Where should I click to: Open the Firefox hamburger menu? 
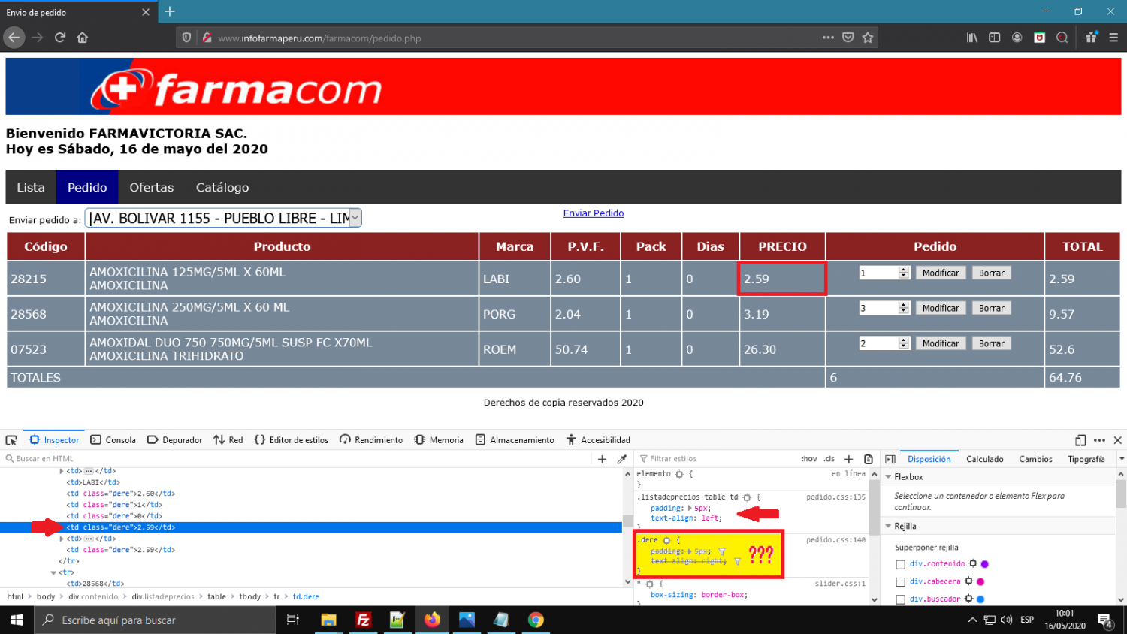tap(1113, 38)
